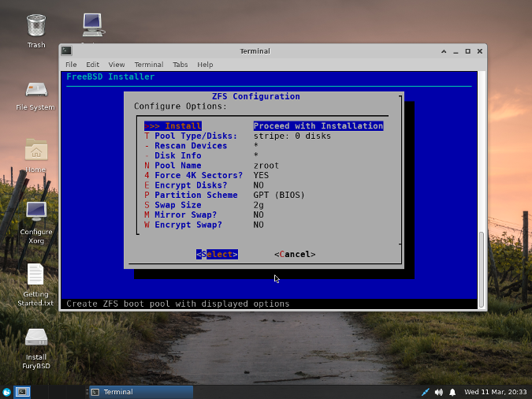
Task: Open the Pool Type/Disks option
Action: 195,136
